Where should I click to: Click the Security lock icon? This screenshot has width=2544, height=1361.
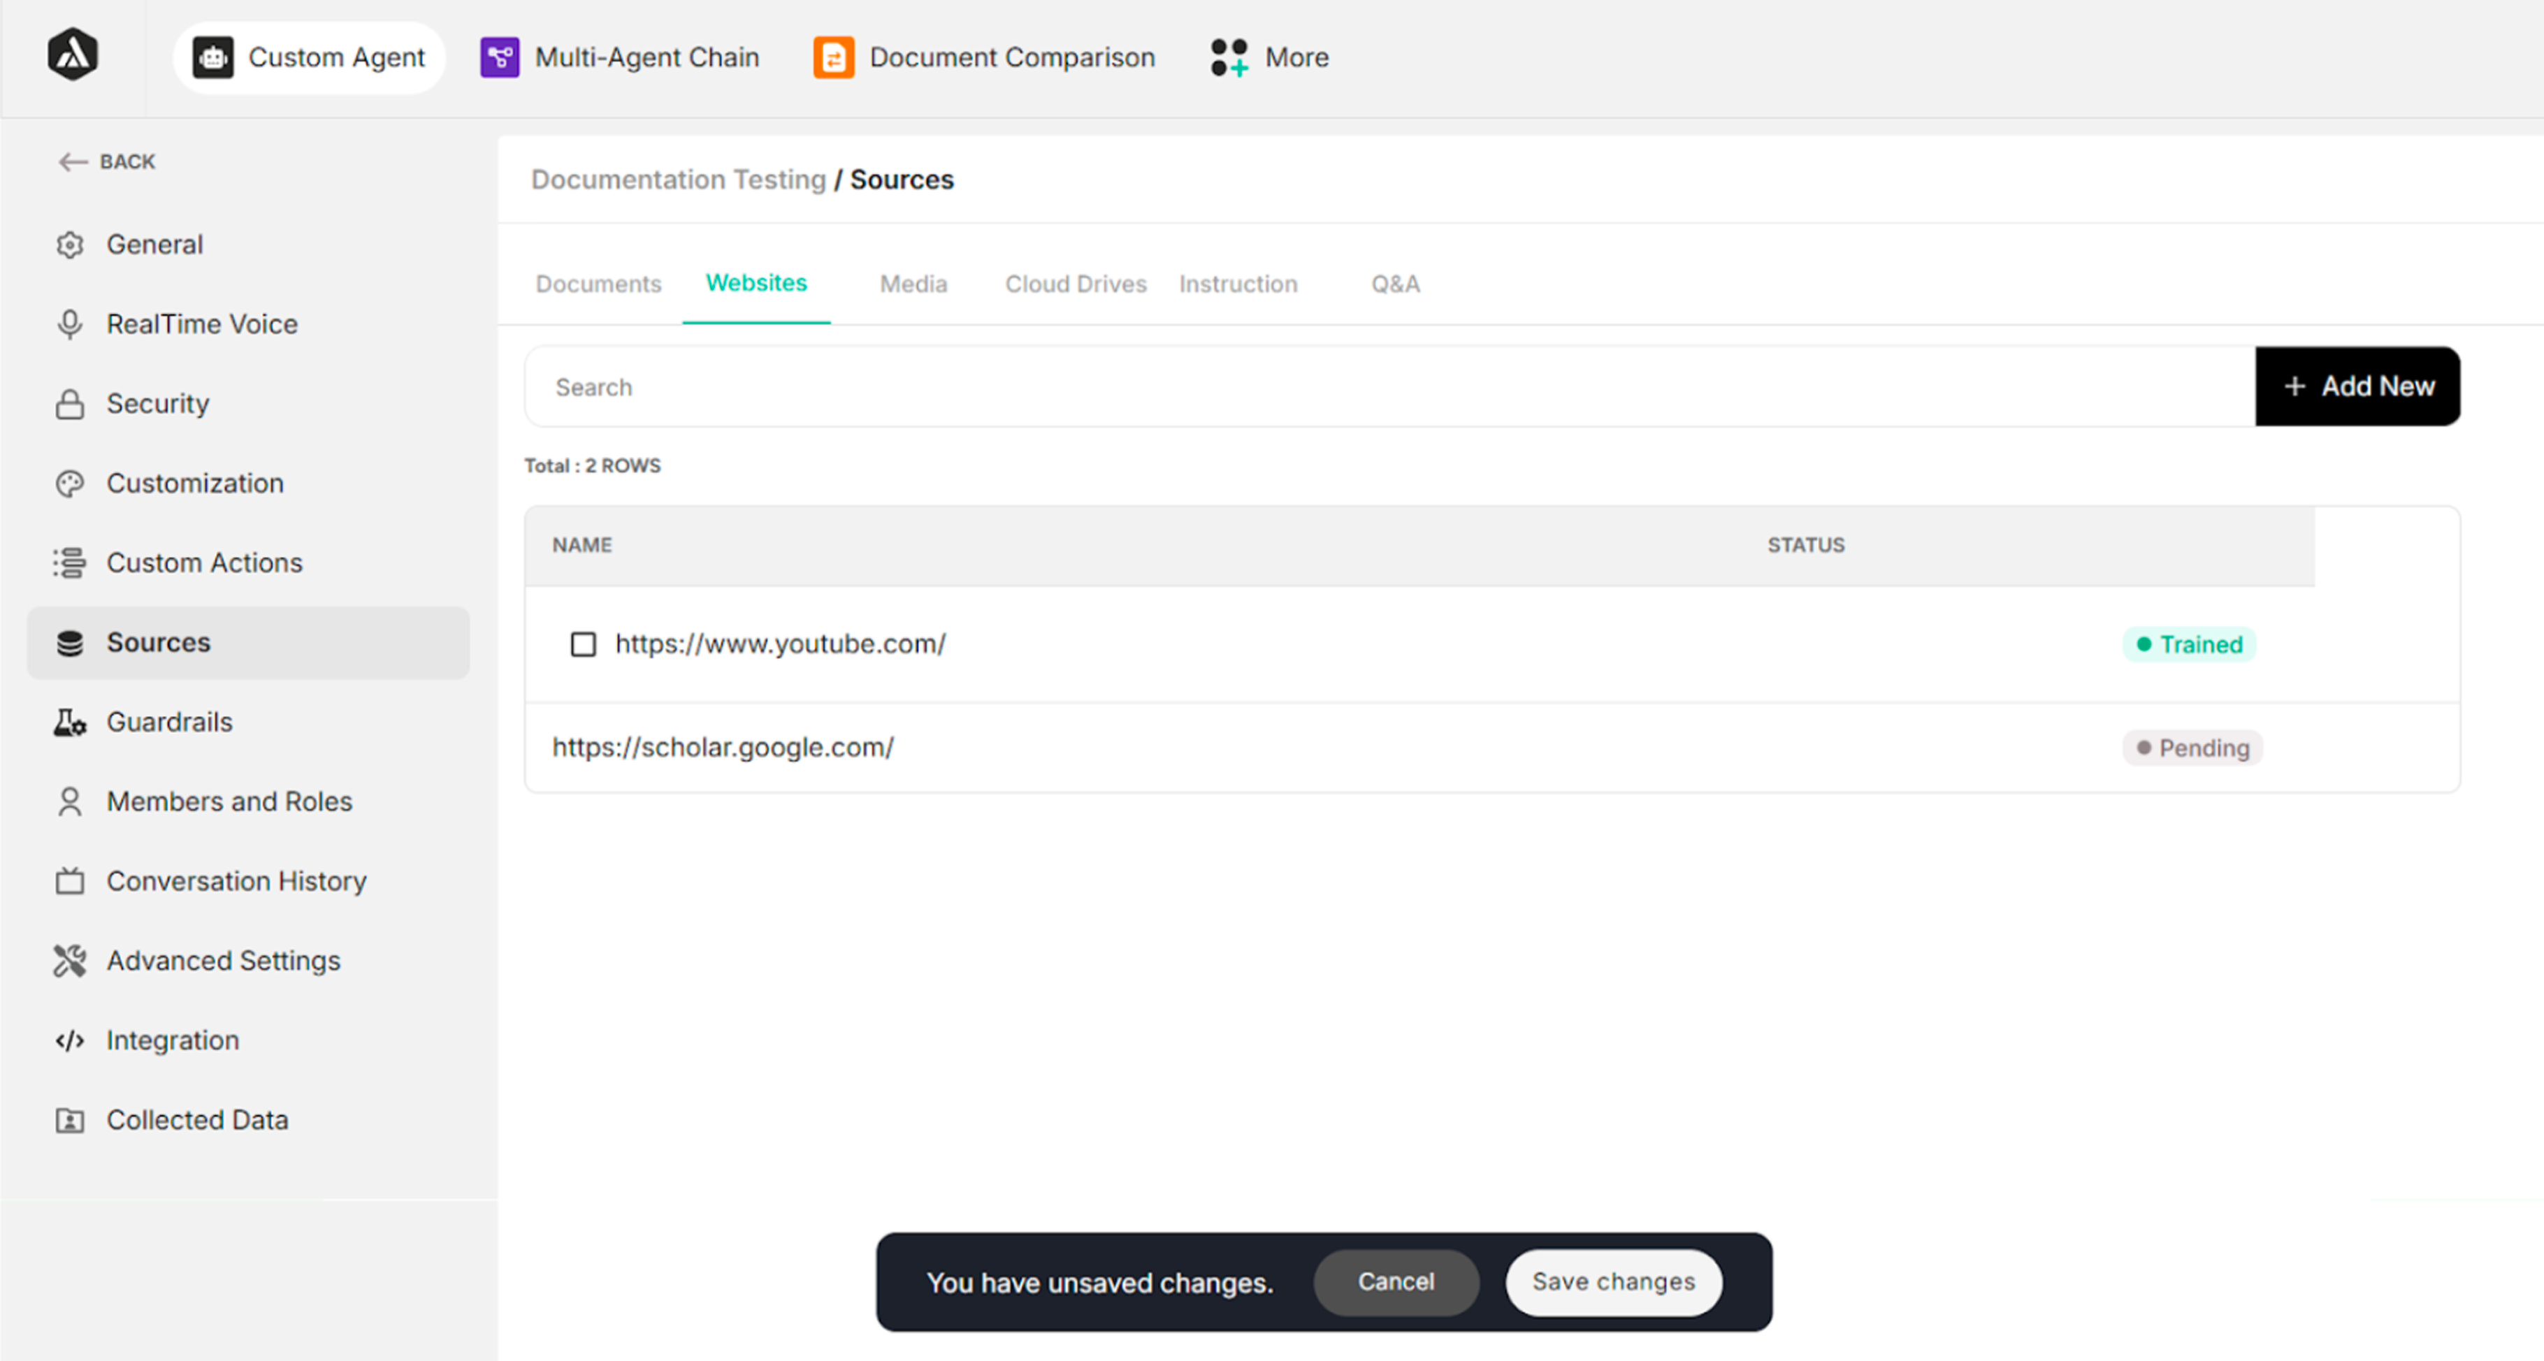click(69, 404)
